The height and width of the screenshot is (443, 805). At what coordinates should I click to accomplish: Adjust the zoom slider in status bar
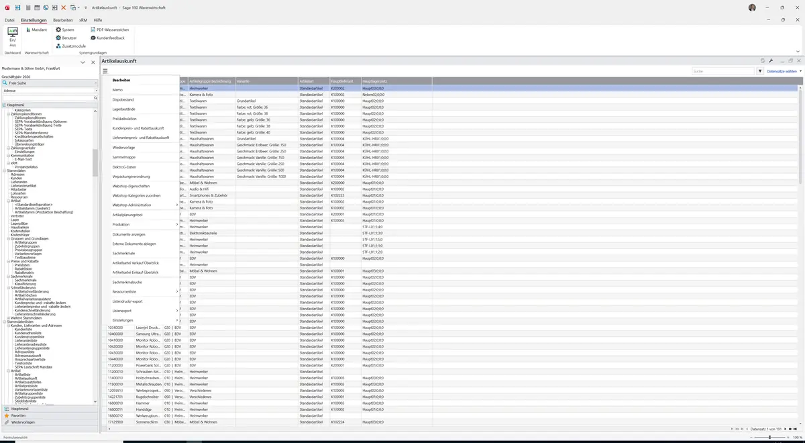(x=769, y=437)
